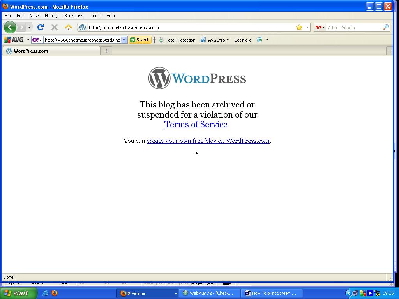This screenshot has height=299, width=399.
Task: Open the Help menu
Action: point(110,16)
